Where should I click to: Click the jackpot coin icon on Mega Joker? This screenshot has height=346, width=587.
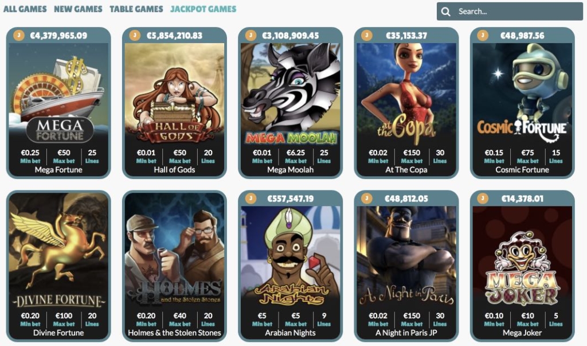coord(483,199)
